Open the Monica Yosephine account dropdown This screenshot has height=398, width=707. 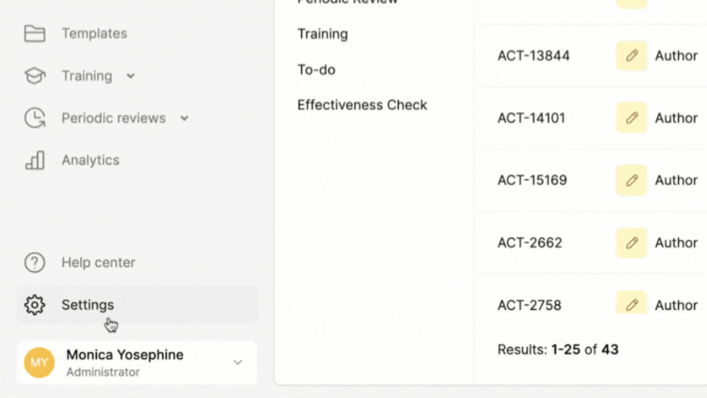[238, 362]
